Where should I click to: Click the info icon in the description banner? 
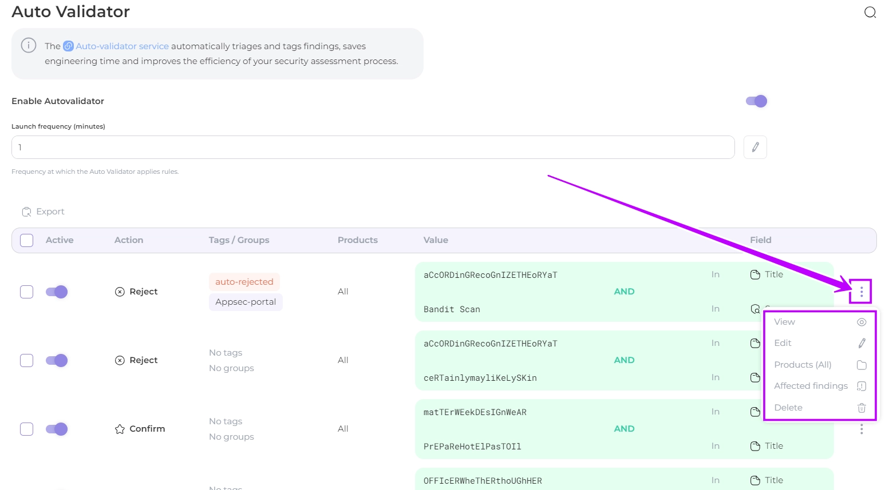[29, 45]
